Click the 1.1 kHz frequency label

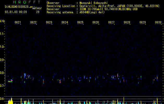(2, 34)
